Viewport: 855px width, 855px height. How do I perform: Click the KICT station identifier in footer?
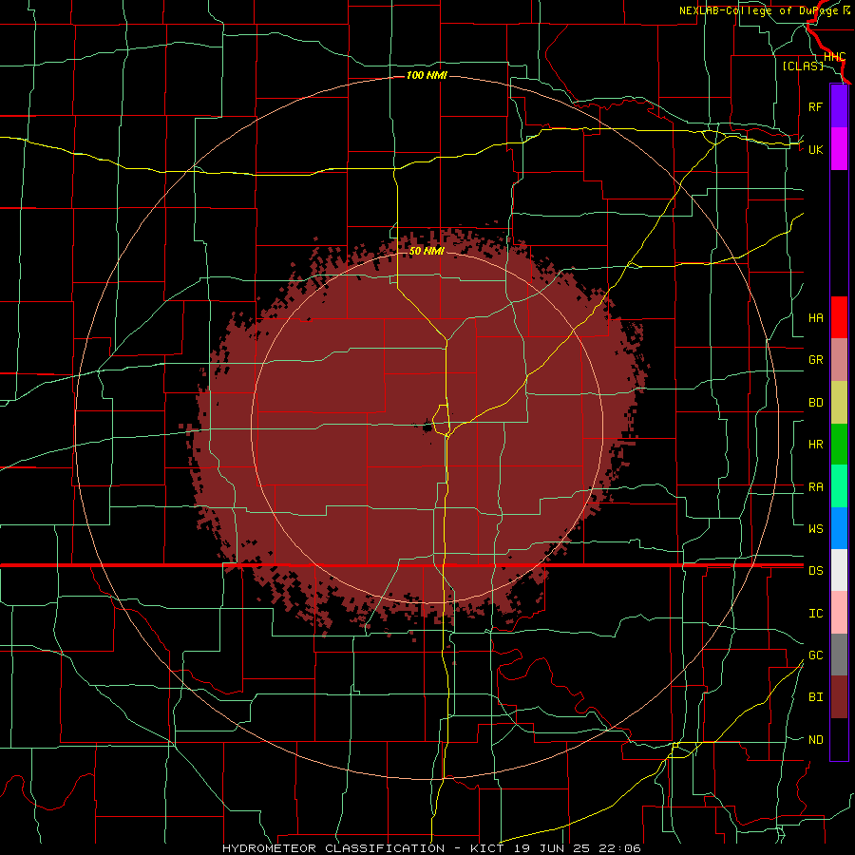[487, 848]
